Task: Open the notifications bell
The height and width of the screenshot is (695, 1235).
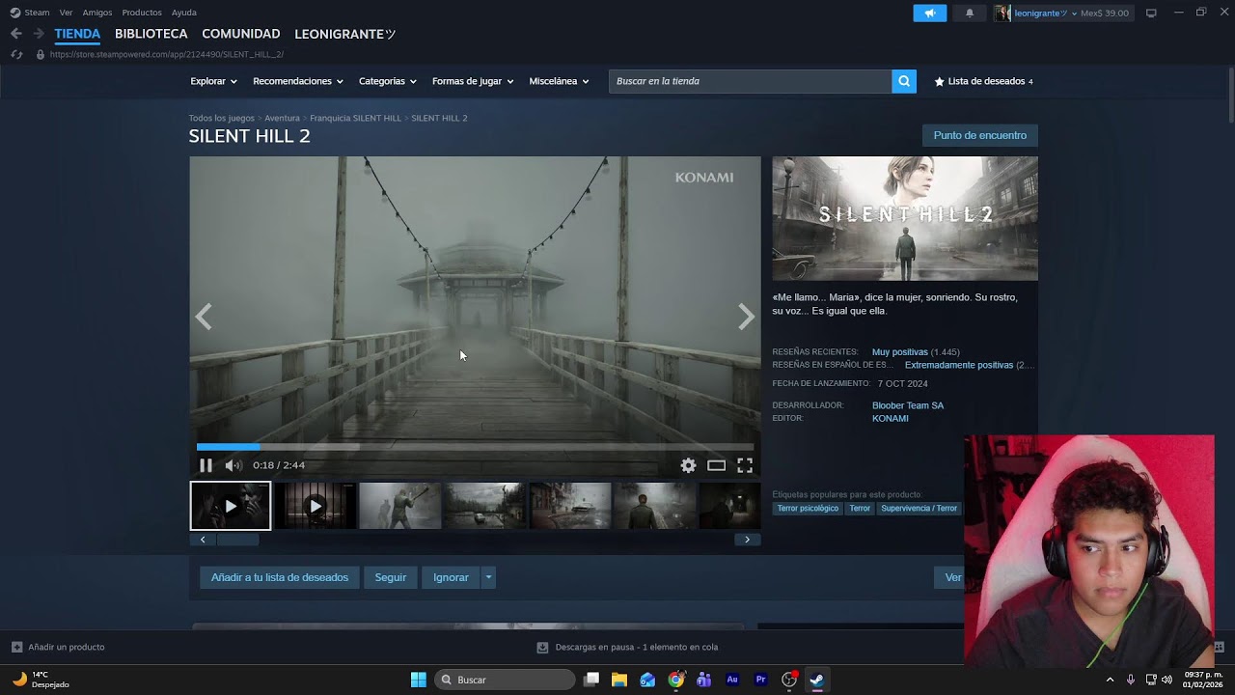Action: [970, 14]
